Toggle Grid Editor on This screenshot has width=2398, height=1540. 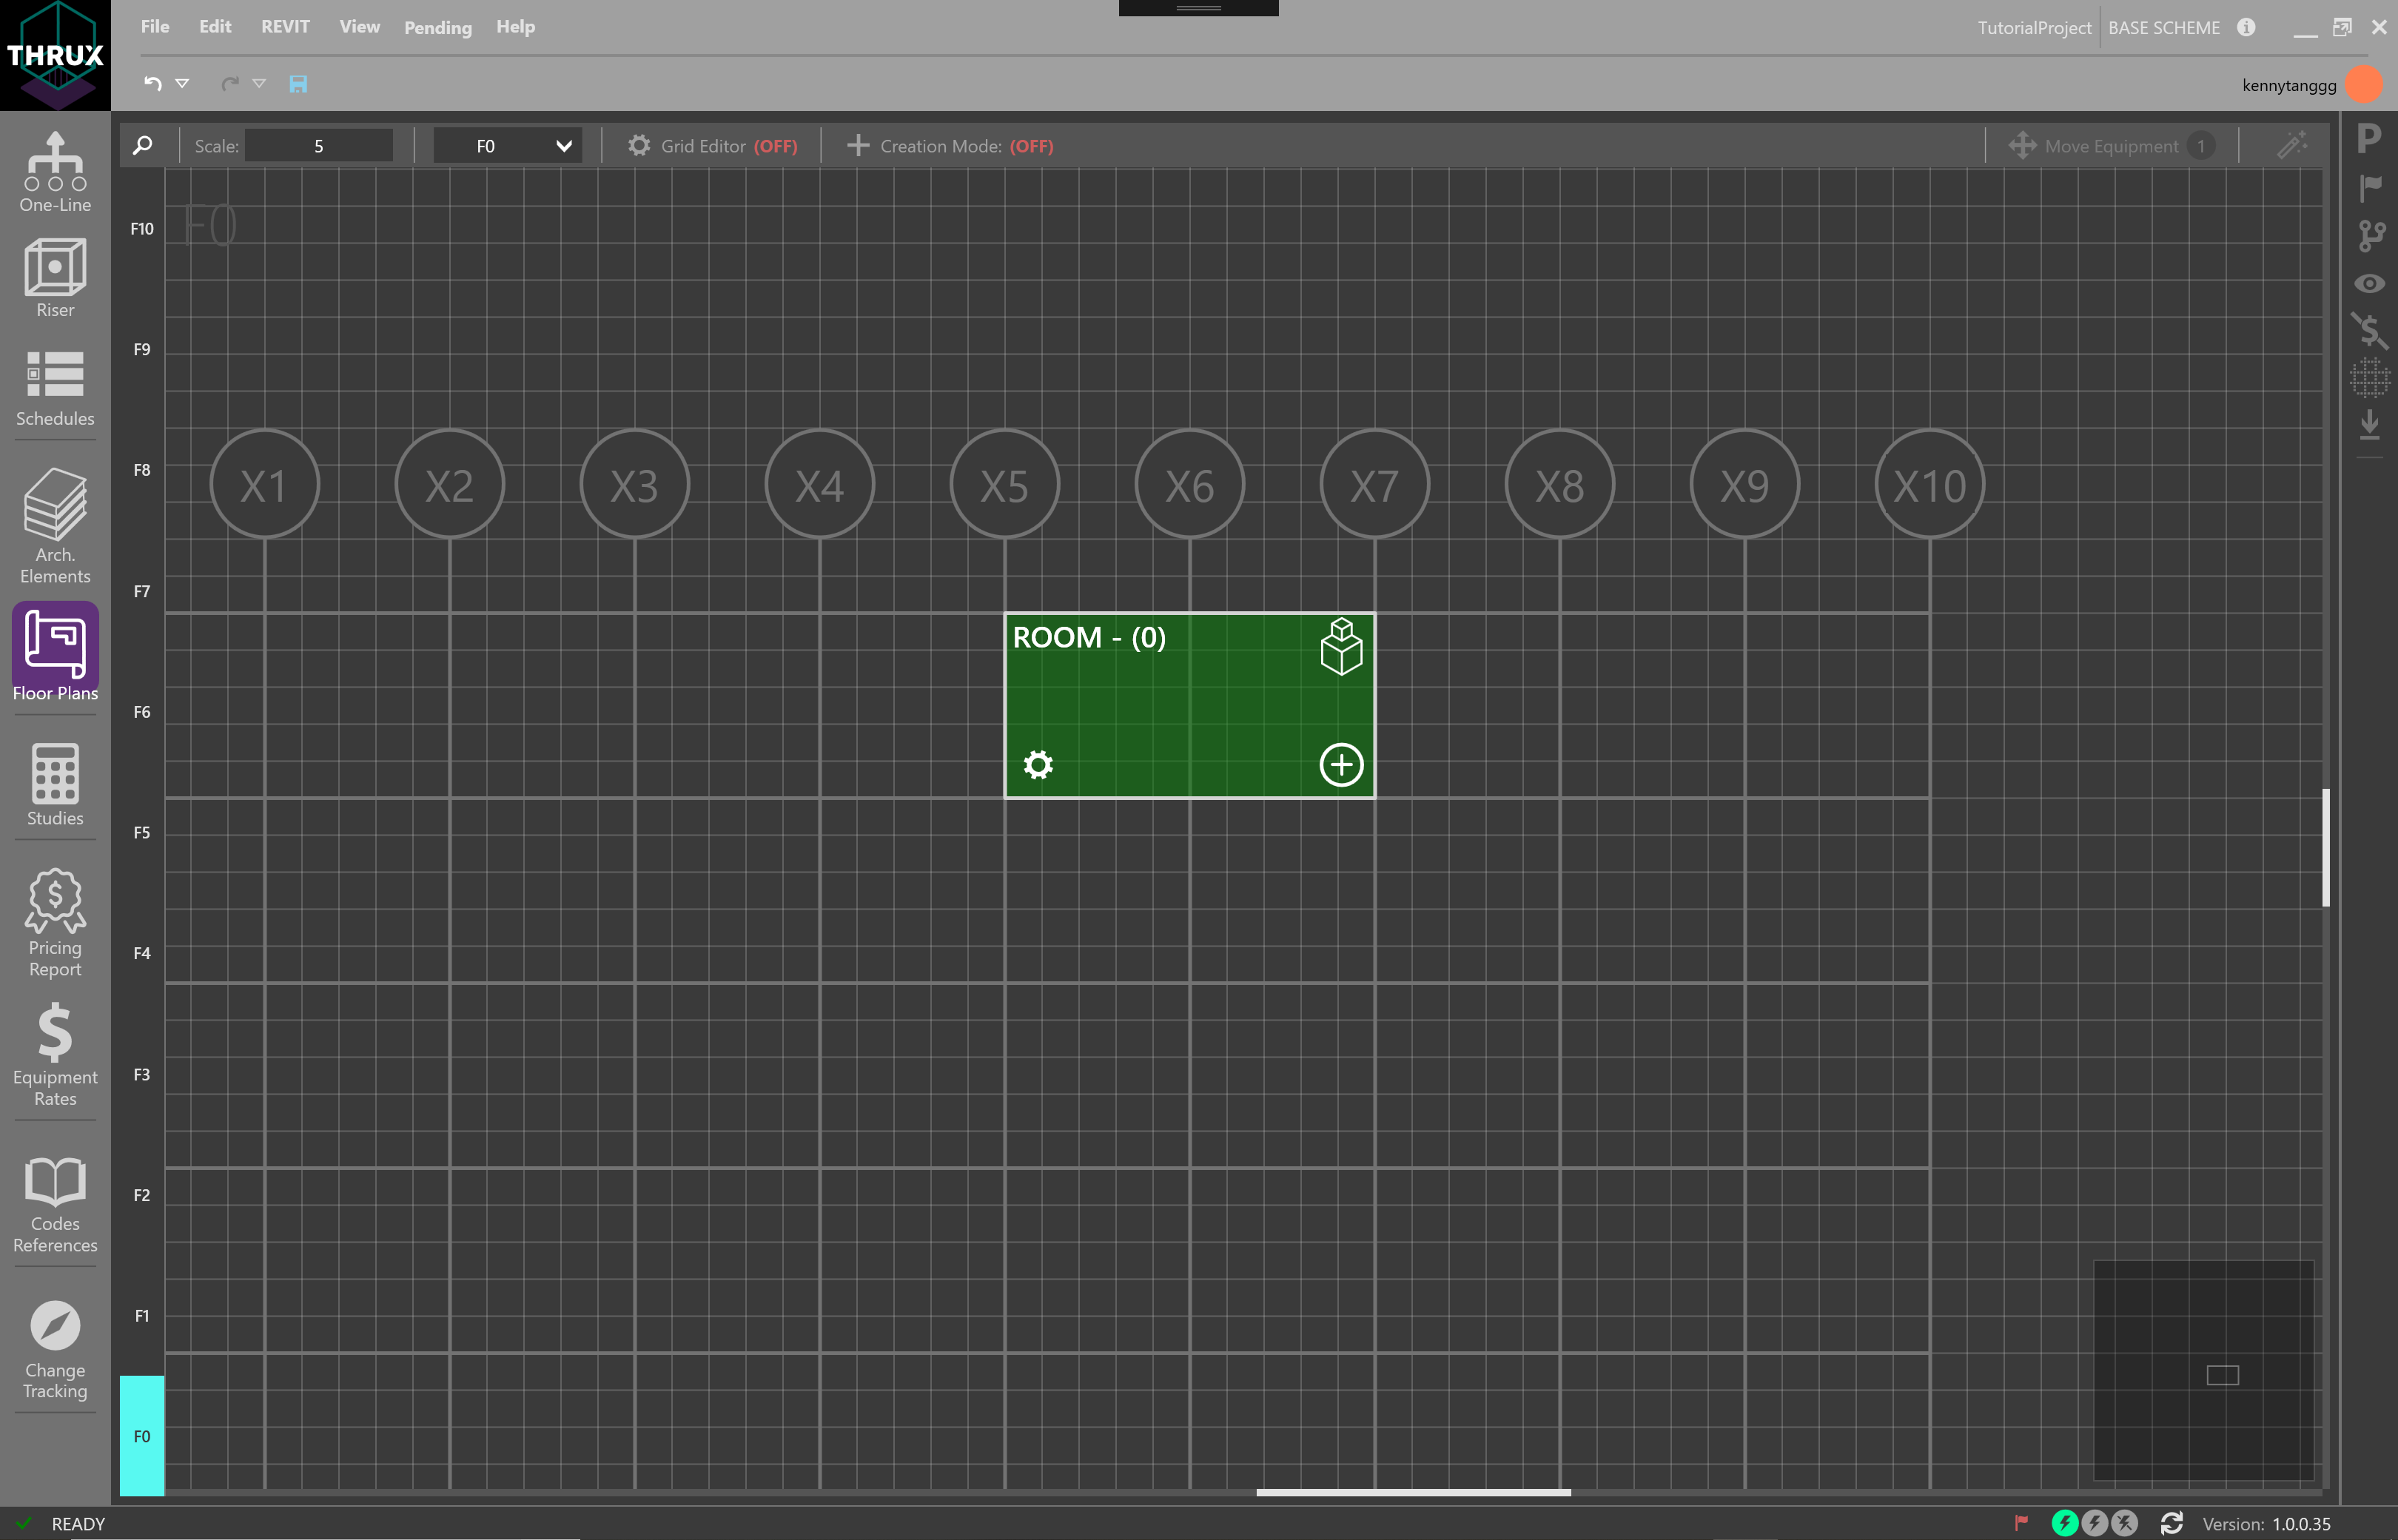click(x=712, y=146)
